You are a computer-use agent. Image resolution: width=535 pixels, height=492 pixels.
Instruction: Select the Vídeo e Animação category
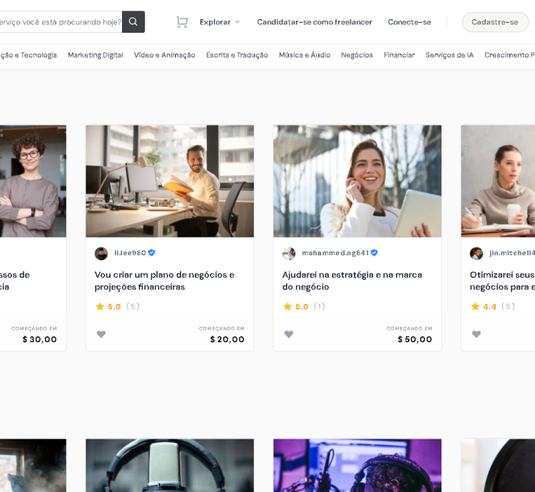pos(165,55)
